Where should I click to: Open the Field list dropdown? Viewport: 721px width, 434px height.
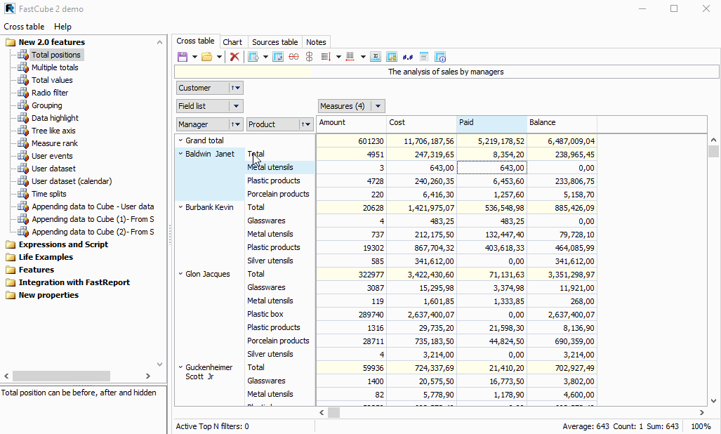(237, 106)
